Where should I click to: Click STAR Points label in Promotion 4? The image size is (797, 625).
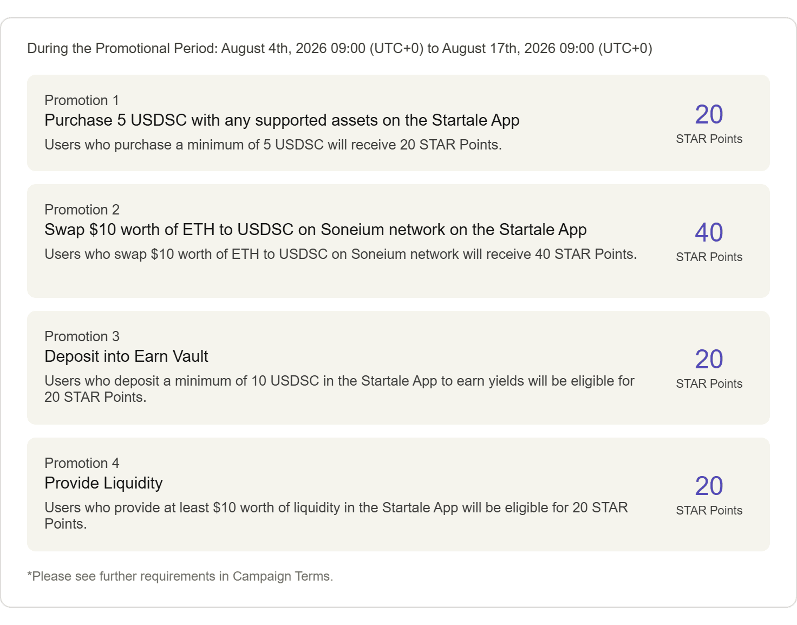click(x=709, y=510)
